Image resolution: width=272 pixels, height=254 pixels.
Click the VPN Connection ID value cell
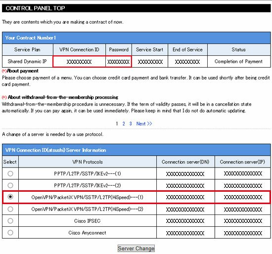[79, 62]
